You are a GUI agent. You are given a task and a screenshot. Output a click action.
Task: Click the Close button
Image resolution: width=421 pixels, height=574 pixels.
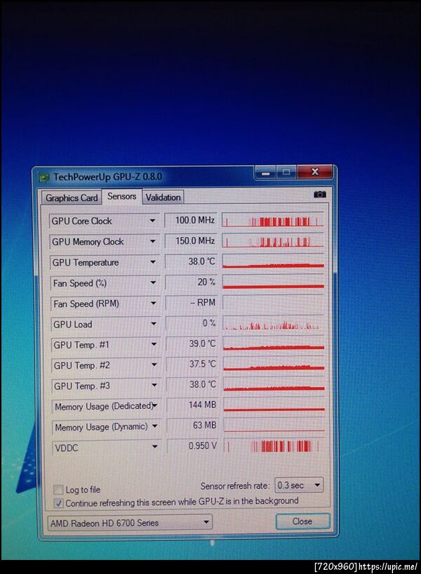tap(302, 521)
